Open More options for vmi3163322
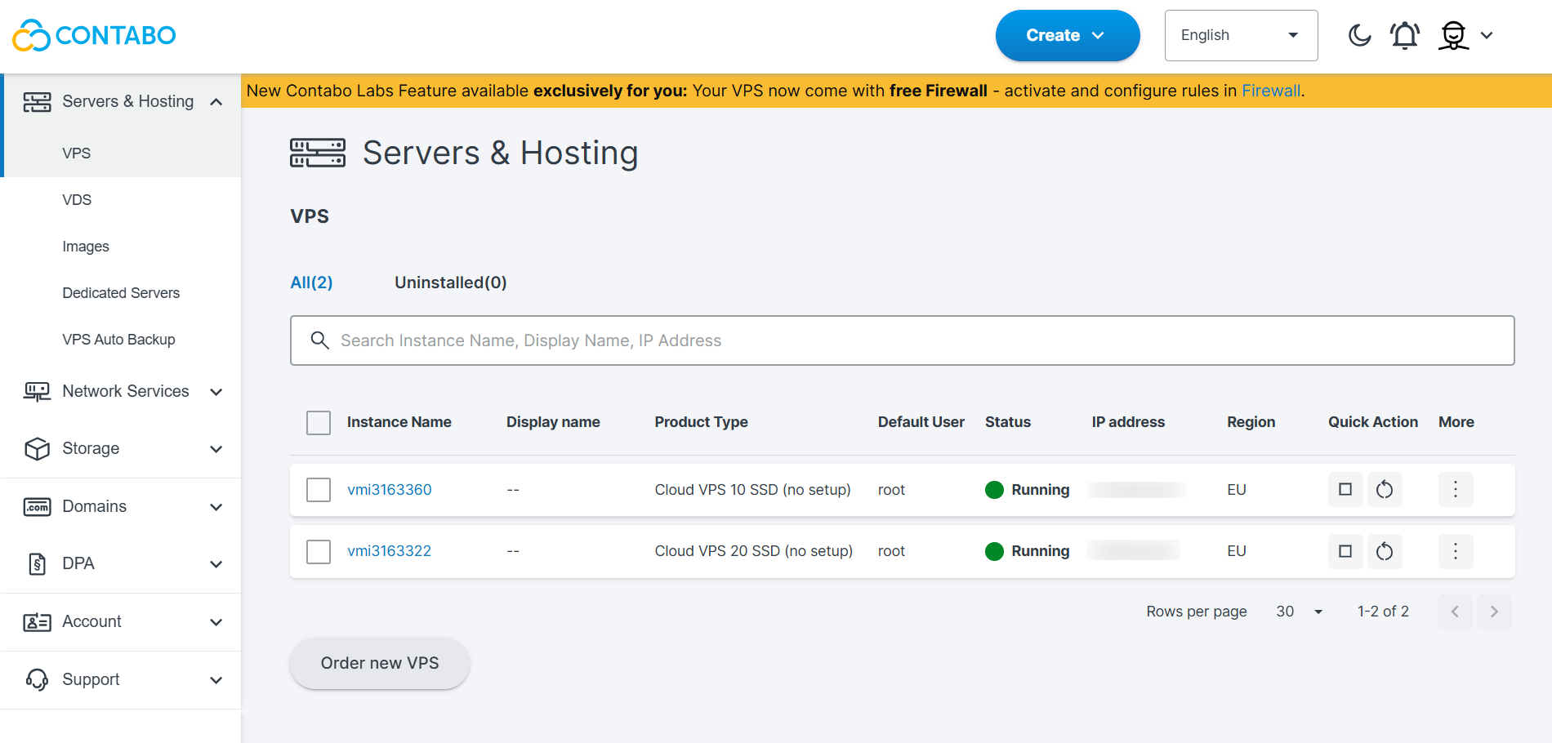 click(x=1456, y=551)
